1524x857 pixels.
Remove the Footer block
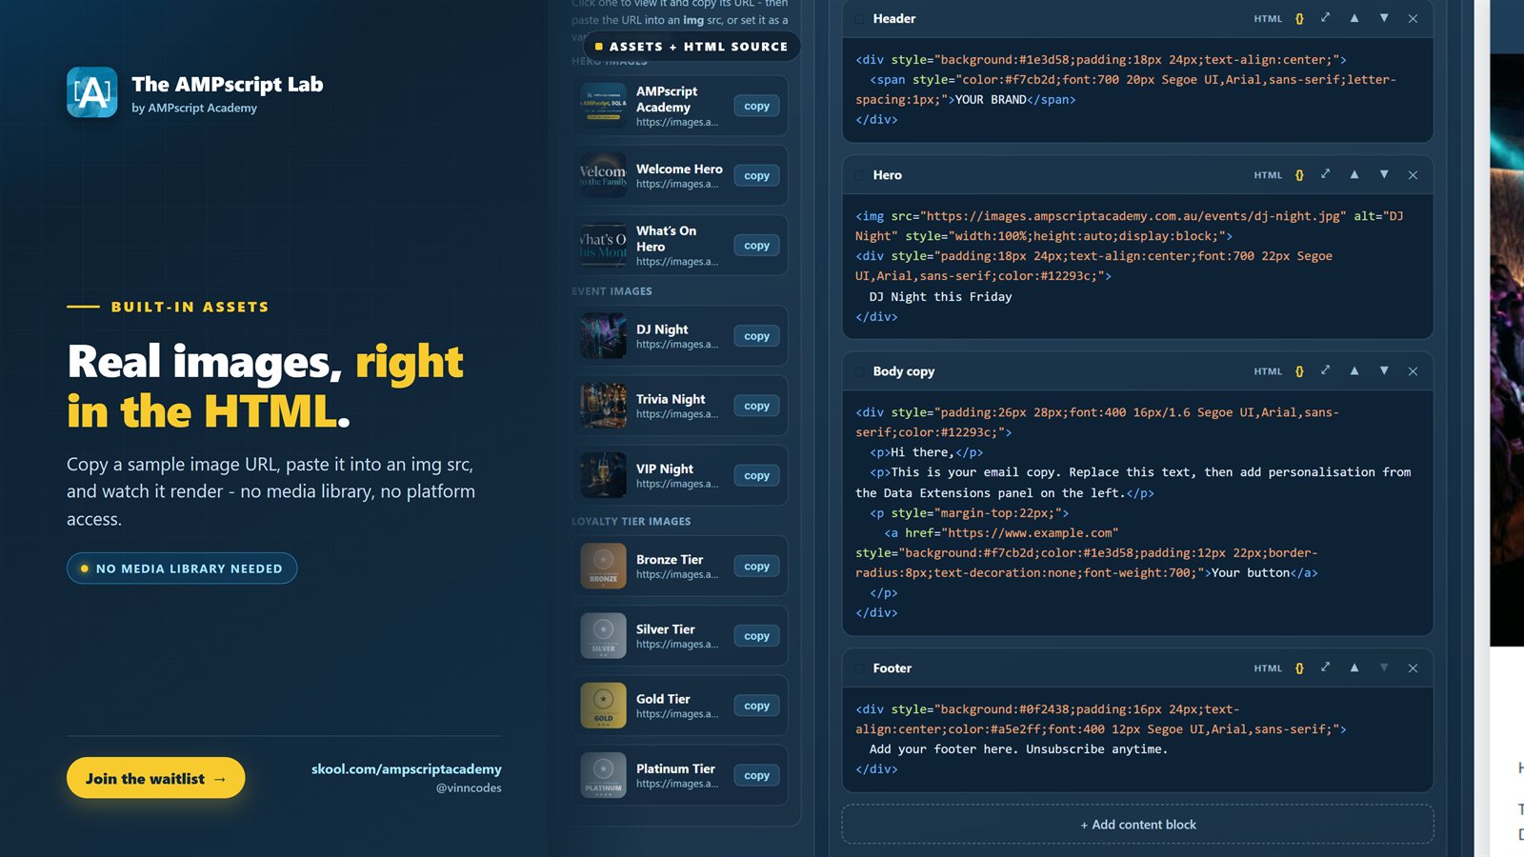[1413, 668]
